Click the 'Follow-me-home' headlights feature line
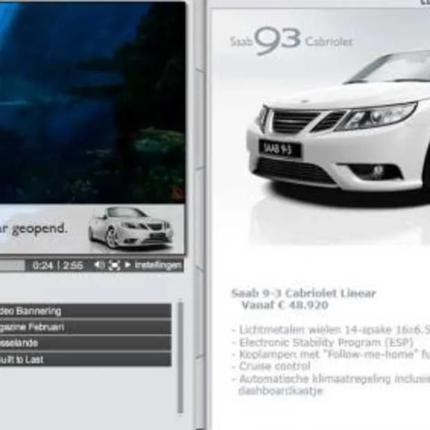The height and width of the screenshot is (430, 430). coord(332,354)
